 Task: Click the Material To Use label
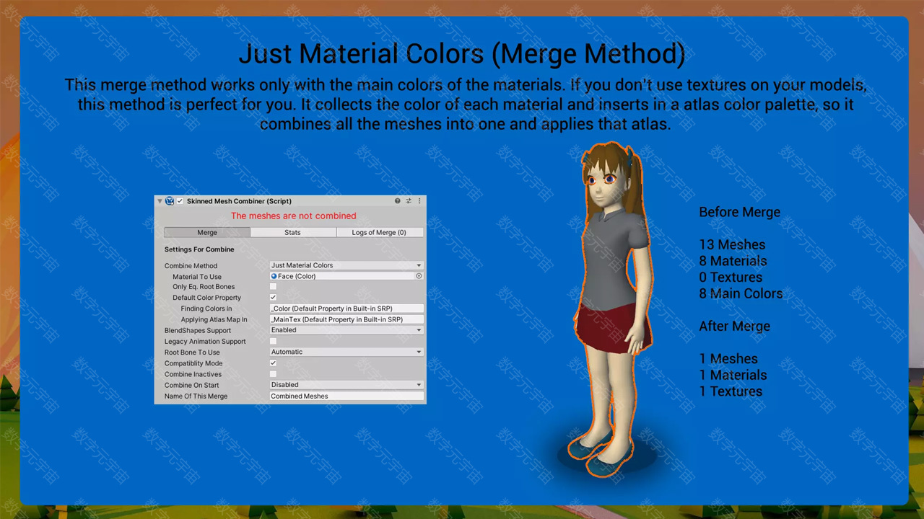[197, 277]
